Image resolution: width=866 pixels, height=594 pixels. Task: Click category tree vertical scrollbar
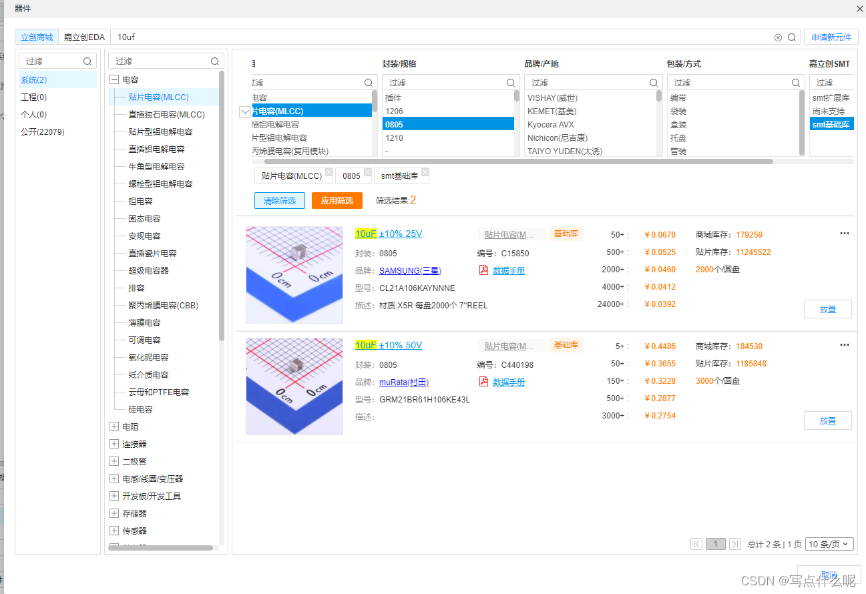222,207
